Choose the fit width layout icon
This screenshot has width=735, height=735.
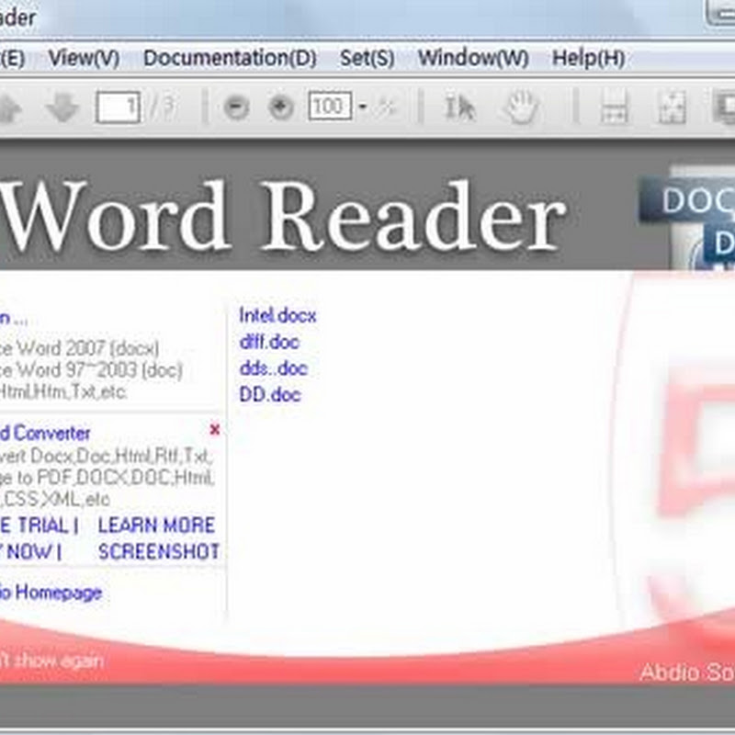point(615,107)
